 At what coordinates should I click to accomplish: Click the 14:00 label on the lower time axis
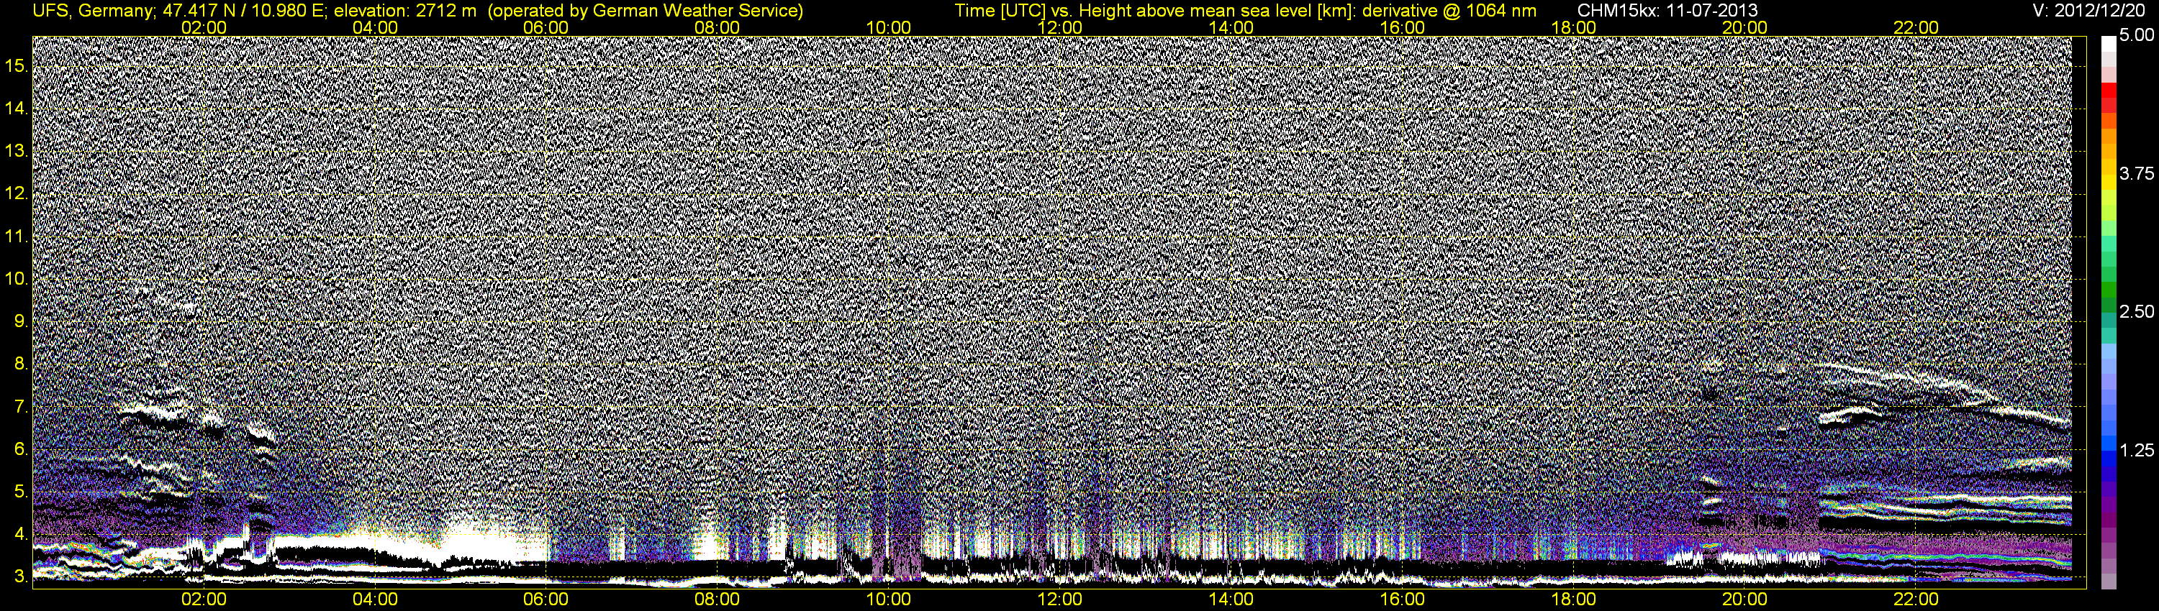pos(1231,599)
